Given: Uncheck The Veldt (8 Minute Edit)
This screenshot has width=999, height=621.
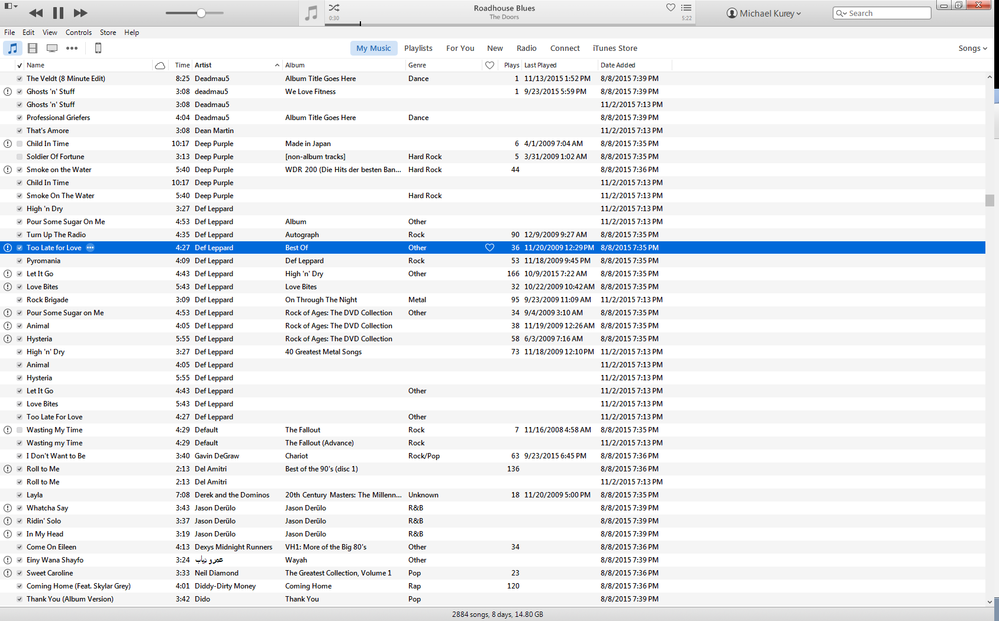Looking at the screenshot, I should 20,79.
